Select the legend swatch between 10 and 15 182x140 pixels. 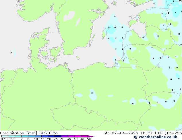38,136
